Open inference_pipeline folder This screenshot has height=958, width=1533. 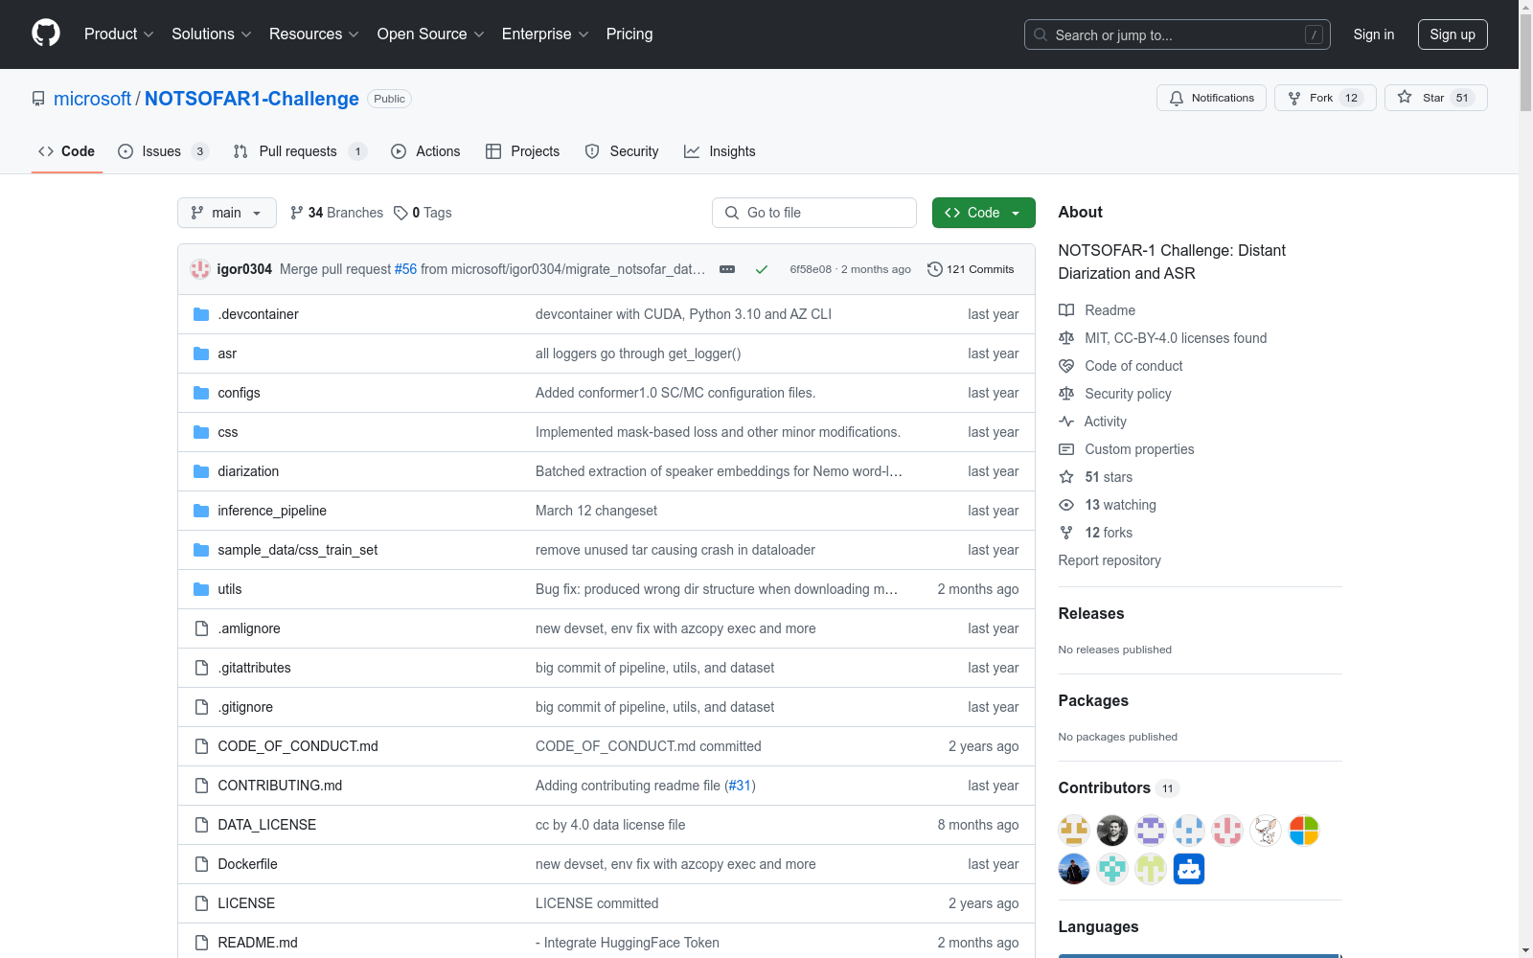pos(272,511)
